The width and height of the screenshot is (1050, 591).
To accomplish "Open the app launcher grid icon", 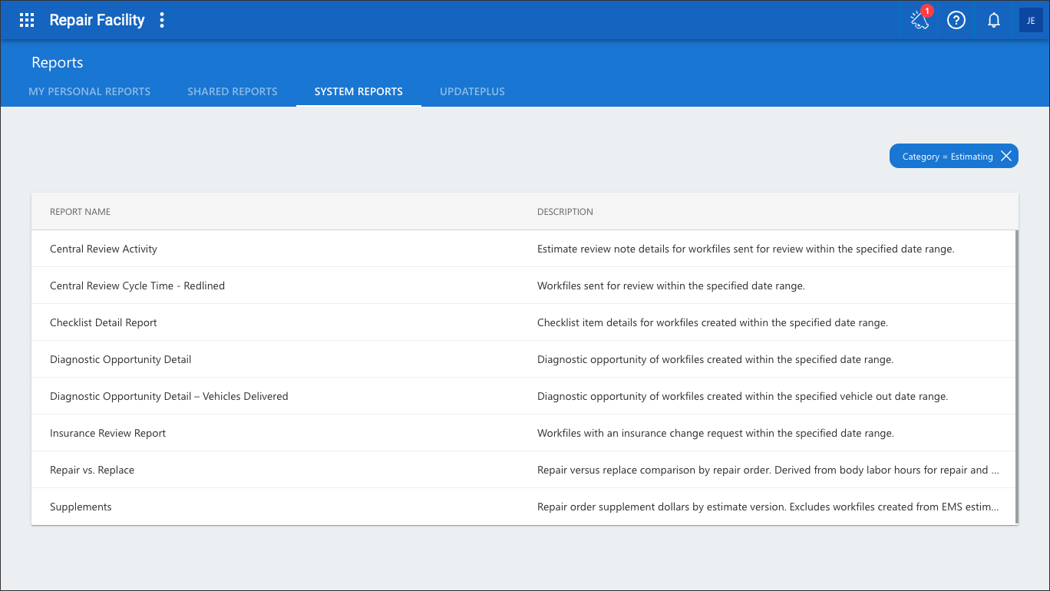I will click(27, 20).
